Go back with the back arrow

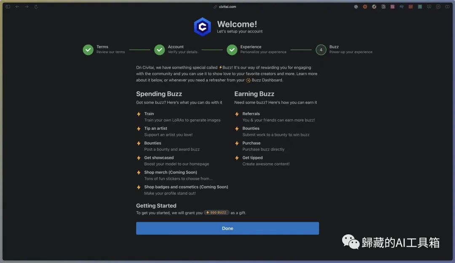click(17, 7)
